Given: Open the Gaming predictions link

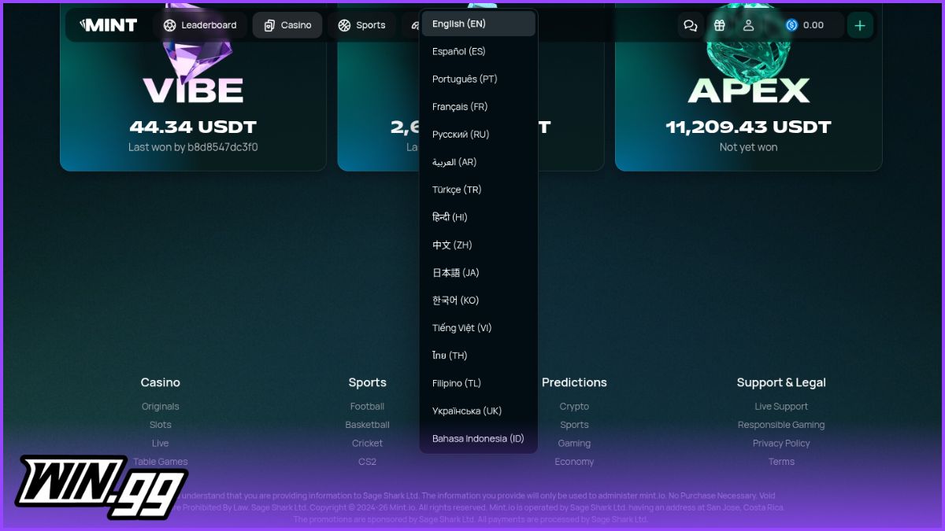Looking at the screenshot, I should pyautogui.click(x=574, y=444).
